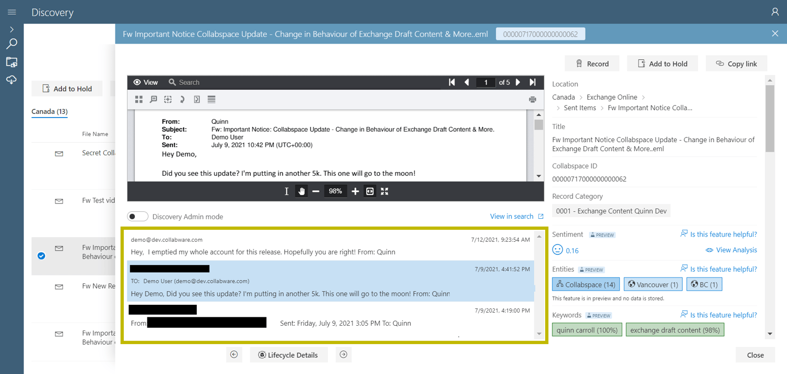Select the text selection I-beam tool

click(286, 191)
